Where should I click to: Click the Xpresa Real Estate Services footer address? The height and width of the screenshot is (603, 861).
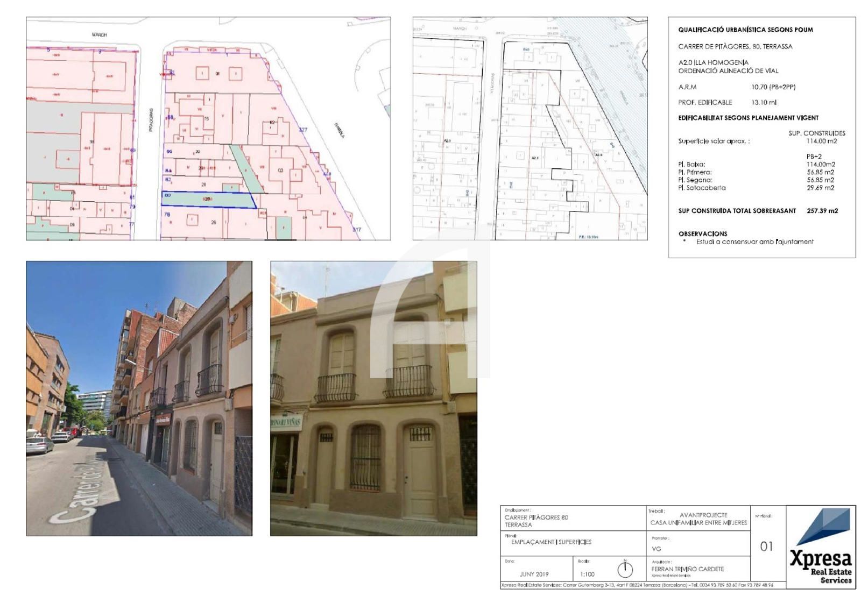pyautogui.click(x=637, y=585)
